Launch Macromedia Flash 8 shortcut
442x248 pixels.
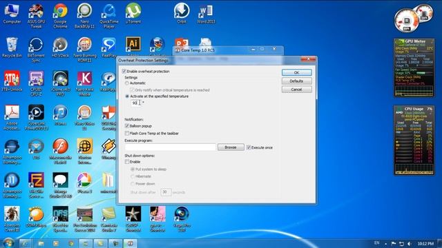pos(60,152)
